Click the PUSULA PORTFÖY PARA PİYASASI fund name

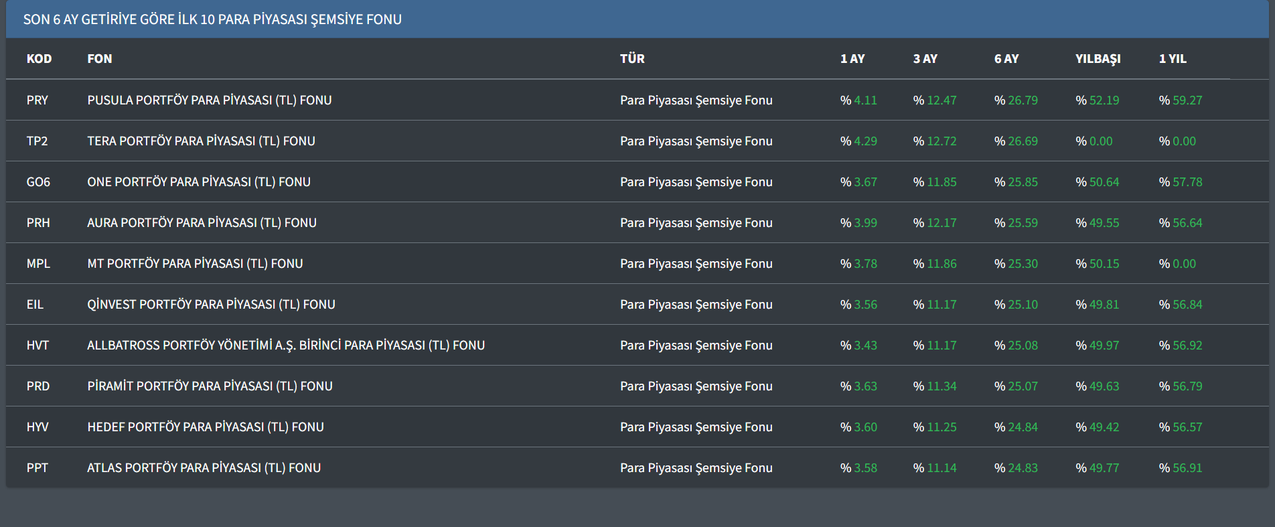pos(209,100)
